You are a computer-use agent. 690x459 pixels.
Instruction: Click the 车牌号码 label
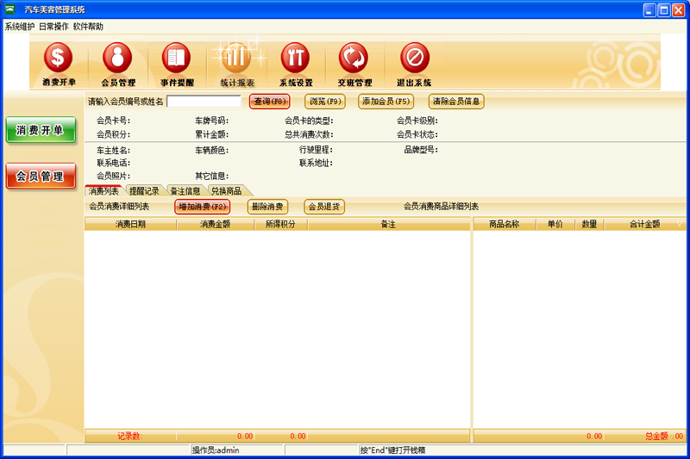click(211, 121)
